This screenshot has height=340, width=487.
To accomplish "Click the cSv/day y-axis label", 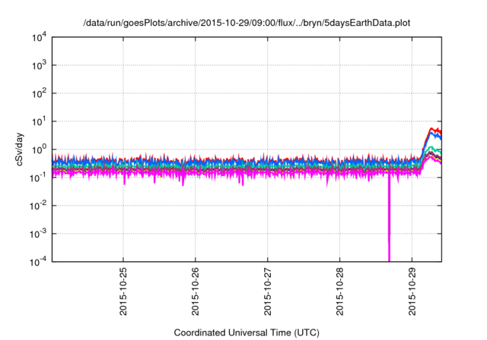I will click(20, 150).
